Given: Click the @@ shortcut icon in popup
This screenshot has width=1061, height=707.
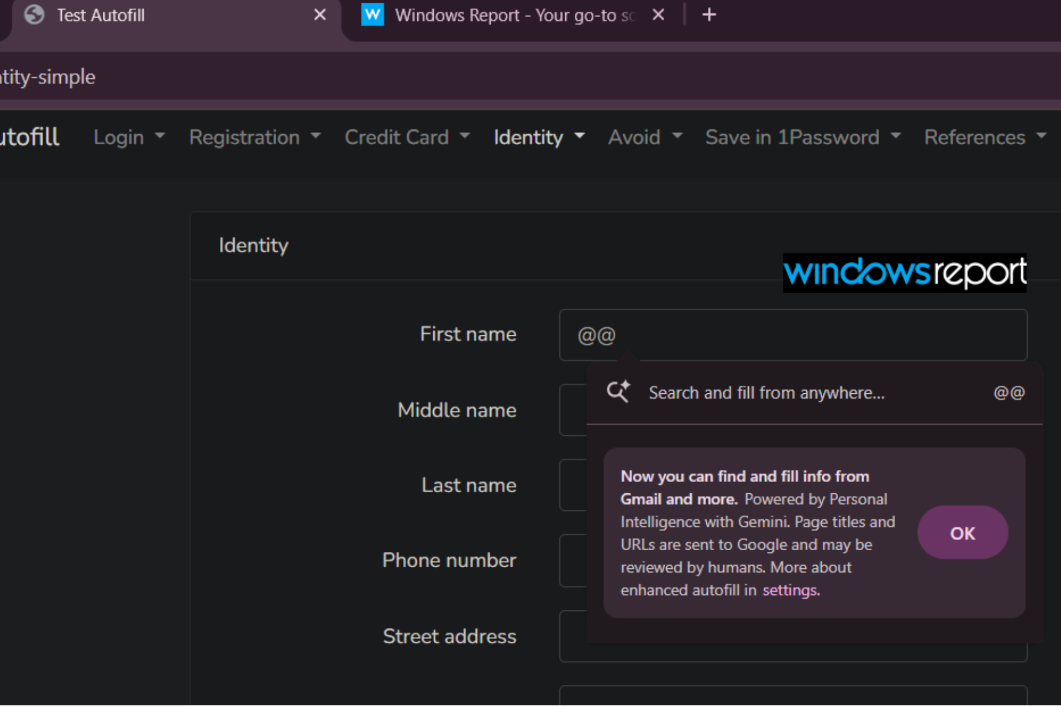Looking at the screenshot, I should pos(1009,393).
